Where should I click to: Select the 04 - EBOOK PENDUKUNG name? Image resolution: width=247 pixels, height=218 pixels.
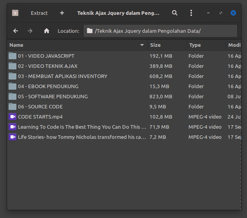48,87
